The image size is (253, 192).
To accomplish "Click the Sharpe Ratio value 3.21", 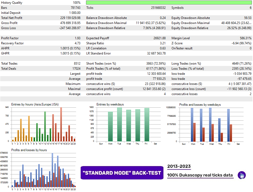I will click(x=163, y=43).
